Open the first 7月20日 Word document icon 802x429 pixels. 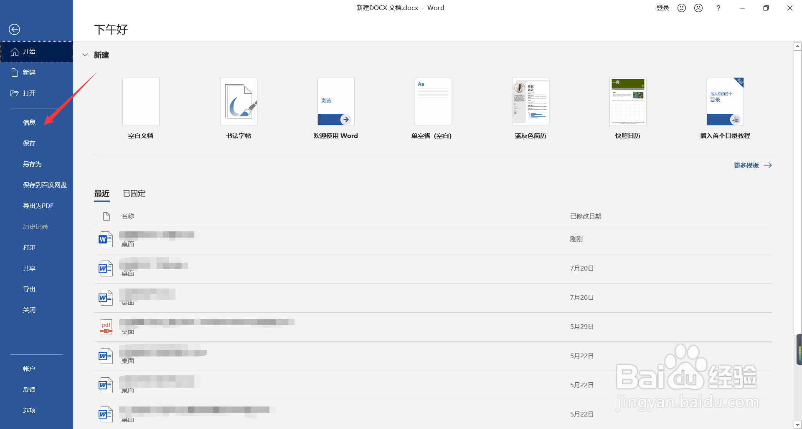[106, 268]
